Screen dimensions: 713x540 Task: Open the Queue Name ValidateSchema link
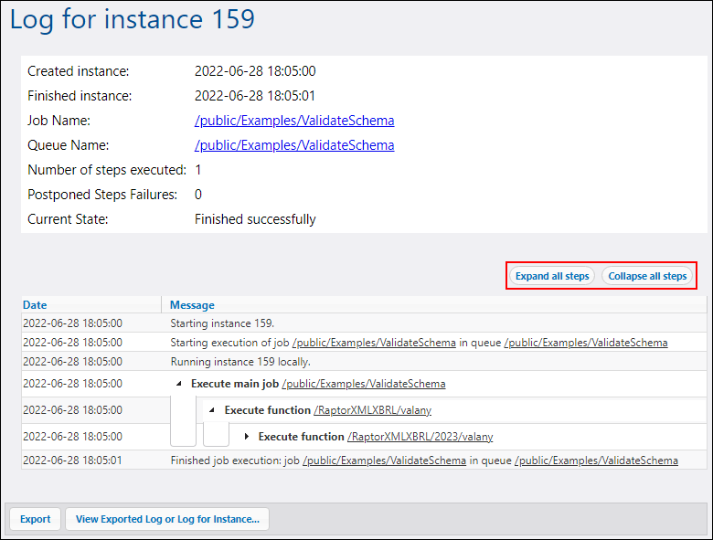tap(294, 145)
